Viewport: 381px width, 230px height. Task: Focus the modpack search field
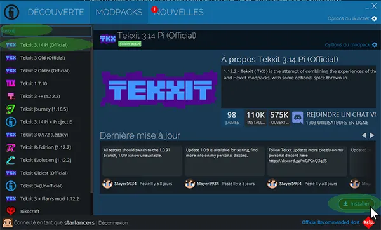pyautogui.click(x=46, y=31)
